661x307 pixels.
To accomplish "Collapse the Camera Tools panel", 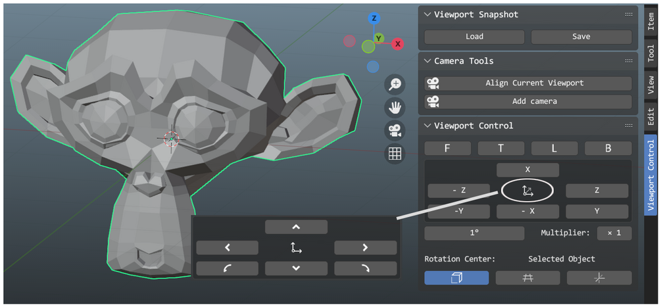I will [x=428, y=61].
